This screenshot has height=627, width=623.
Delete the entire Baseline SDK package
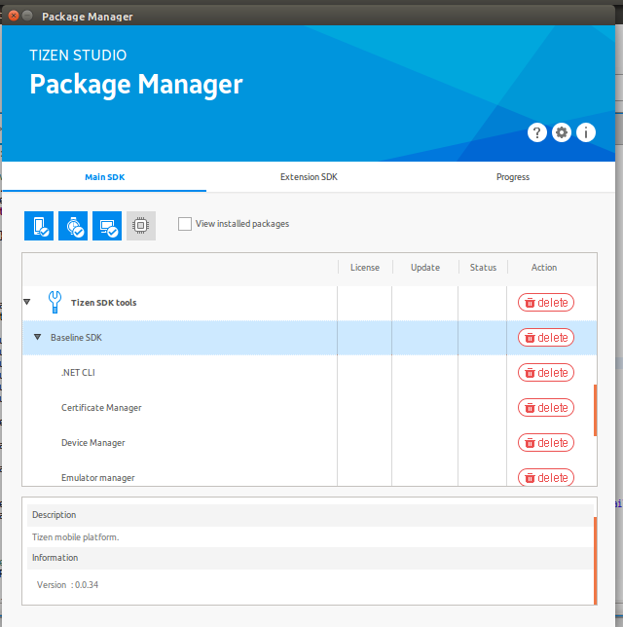(546, 338)
